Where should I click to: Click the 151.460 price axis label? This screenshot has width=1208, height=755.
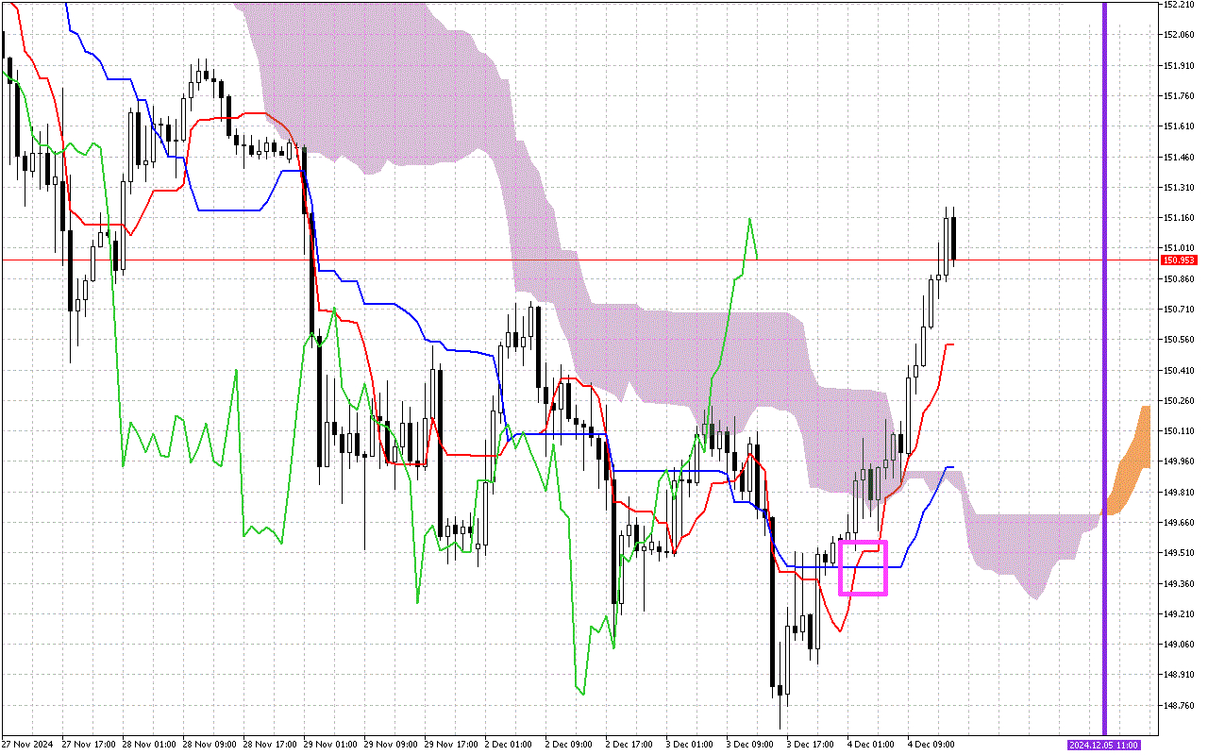pyautogui.click(x=1180, y=157)
